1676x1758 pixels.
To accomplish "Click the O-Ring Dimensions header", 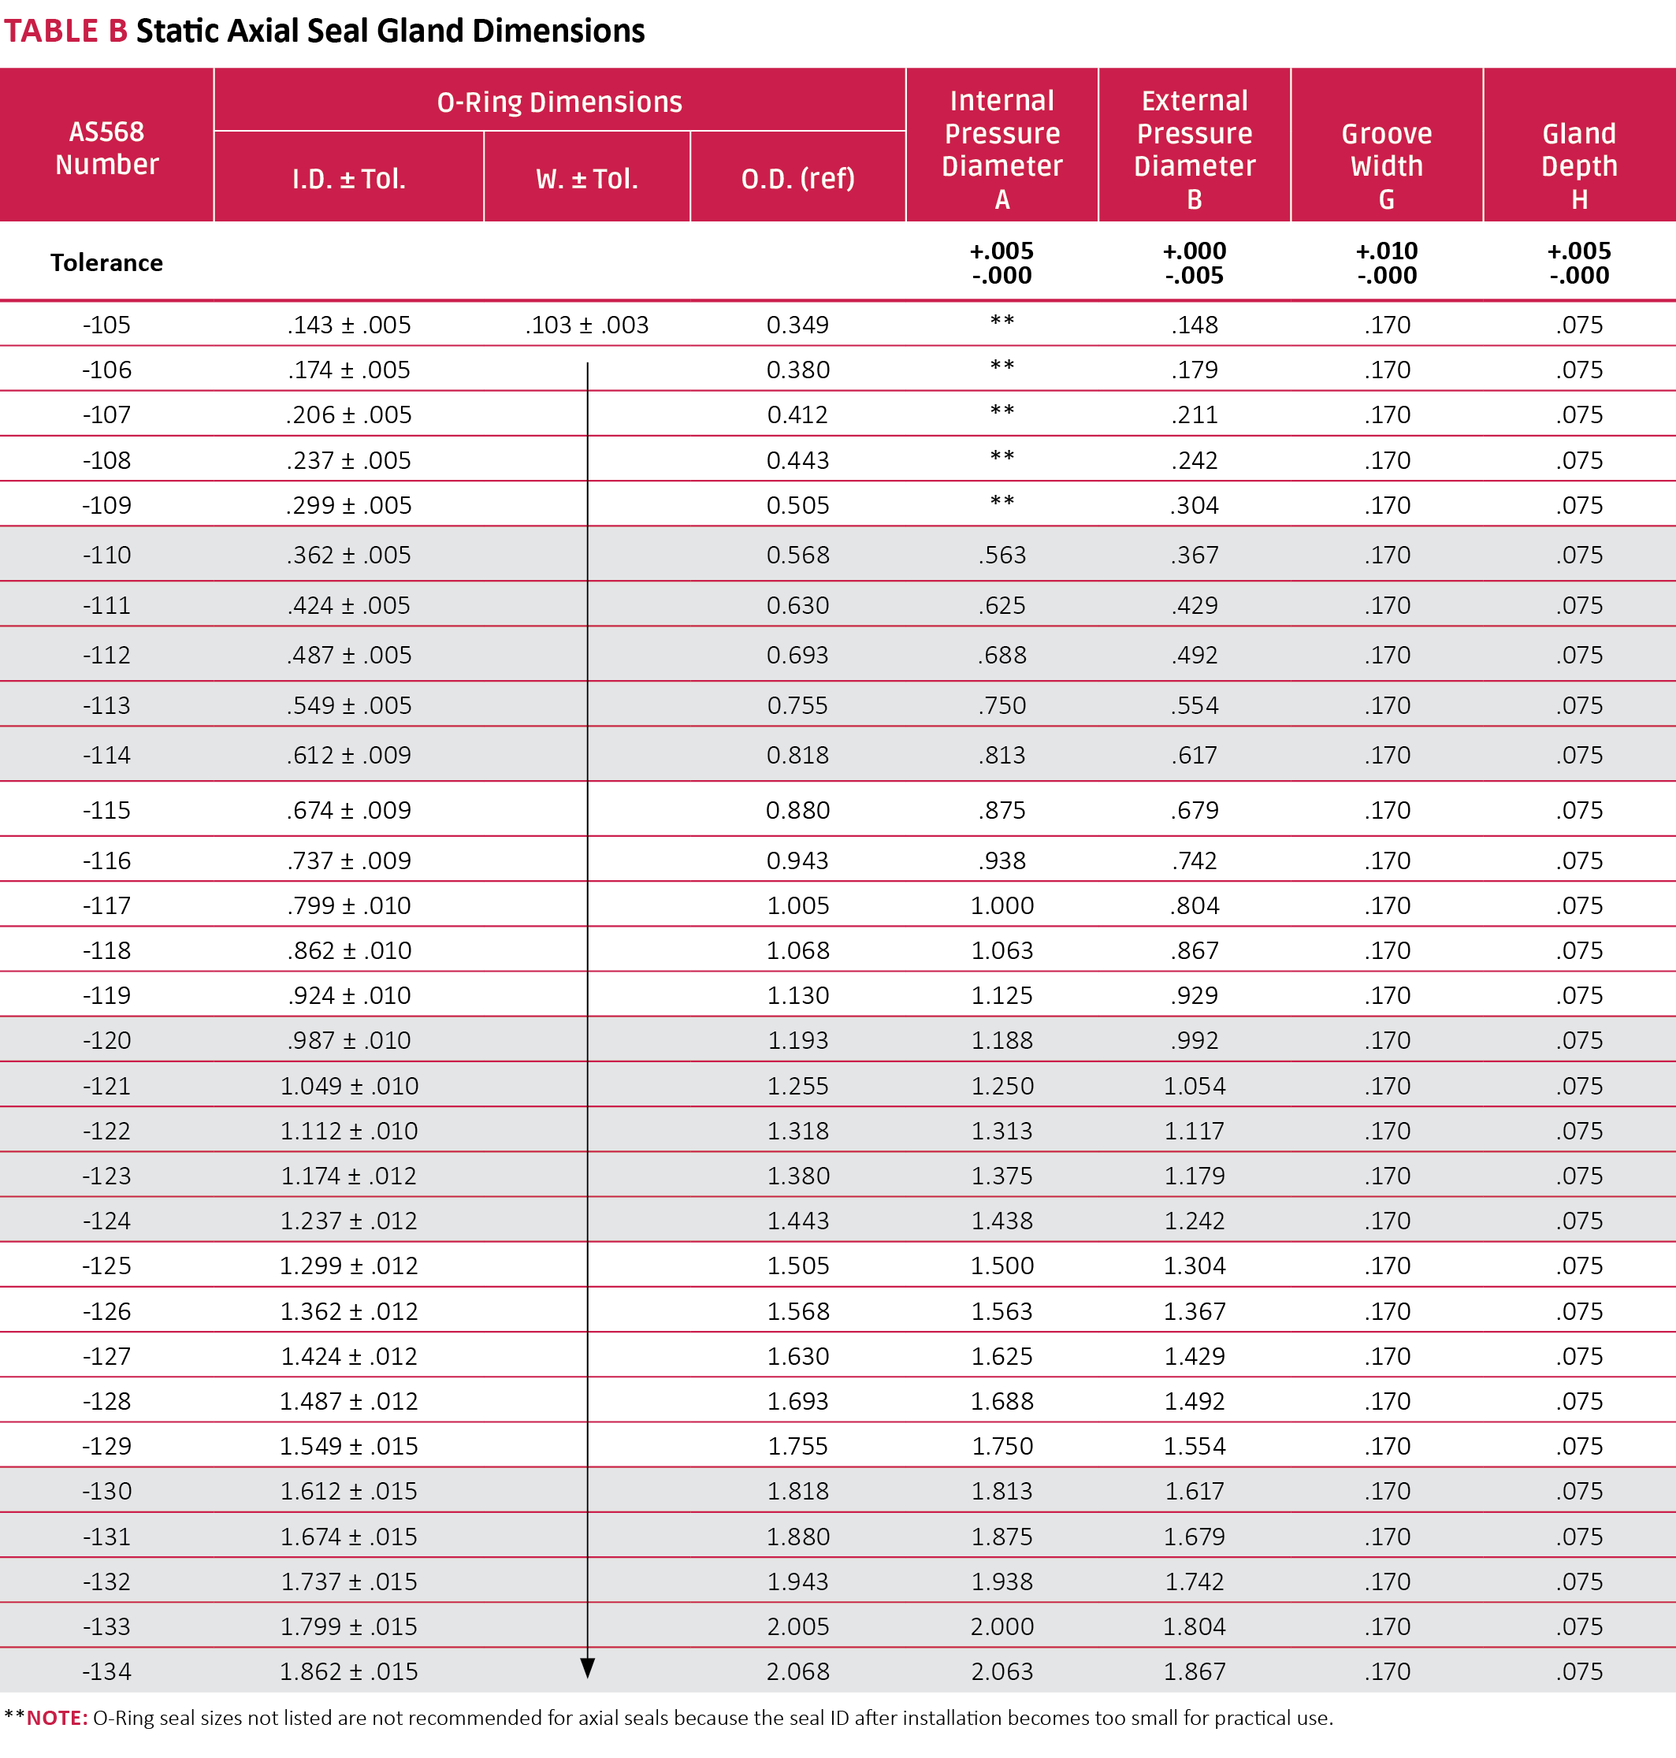I will 559,102.
